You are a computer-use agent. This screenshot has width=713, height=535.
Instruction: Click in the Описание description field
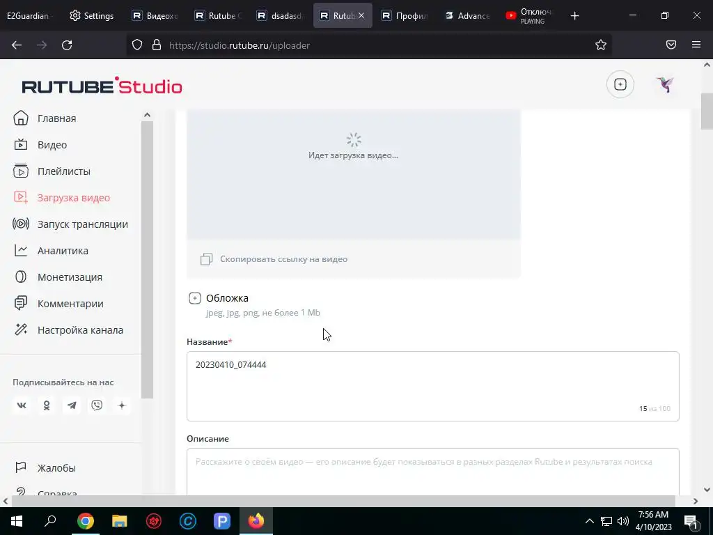[x=433, y=472]
